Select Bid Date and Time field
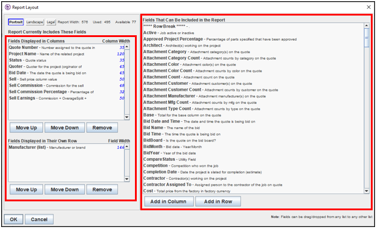Viewport: 378px width, 230px height. pyautogui.click(x=253, y=121)
